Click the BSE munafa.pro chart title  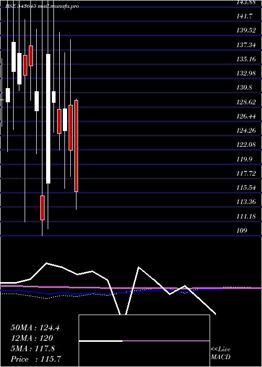click(42, 6)
